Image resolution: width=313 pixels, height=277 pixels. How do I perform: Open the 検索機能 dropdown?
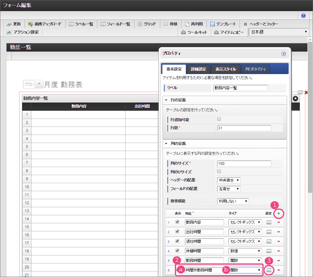(233, 201)
